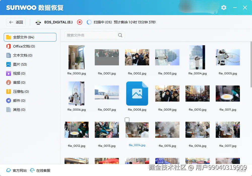This screenshot has height=176, width=252.
Task: Select 压缩包 (0) category
Action: tap(30, 92)
